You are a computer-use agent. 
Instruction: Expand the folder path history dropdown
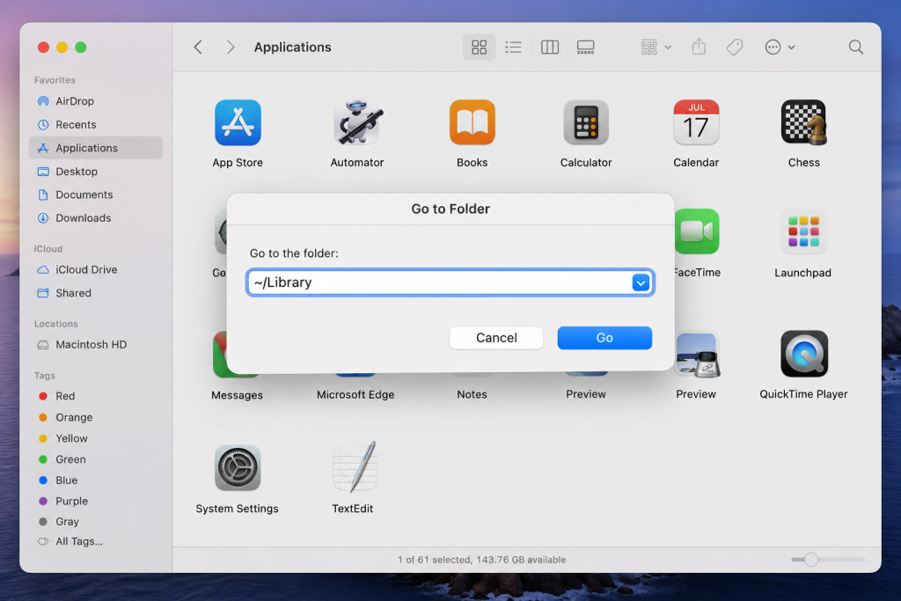pyautogui.click(x=641, y=282)
